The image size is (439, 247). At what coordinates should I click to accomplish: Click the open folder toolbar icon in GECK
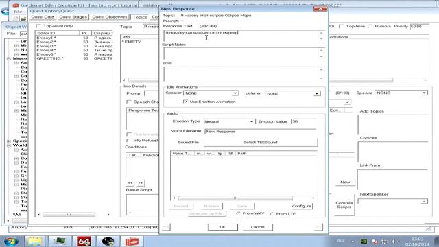click(x=23, y=19)
